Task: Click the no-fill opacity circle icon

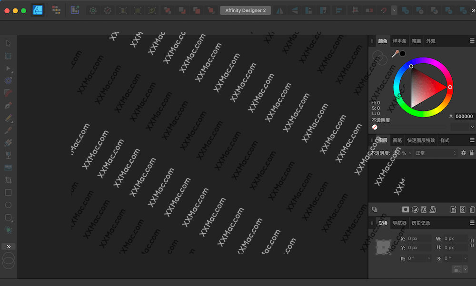Action: click(x=375, y=127)
